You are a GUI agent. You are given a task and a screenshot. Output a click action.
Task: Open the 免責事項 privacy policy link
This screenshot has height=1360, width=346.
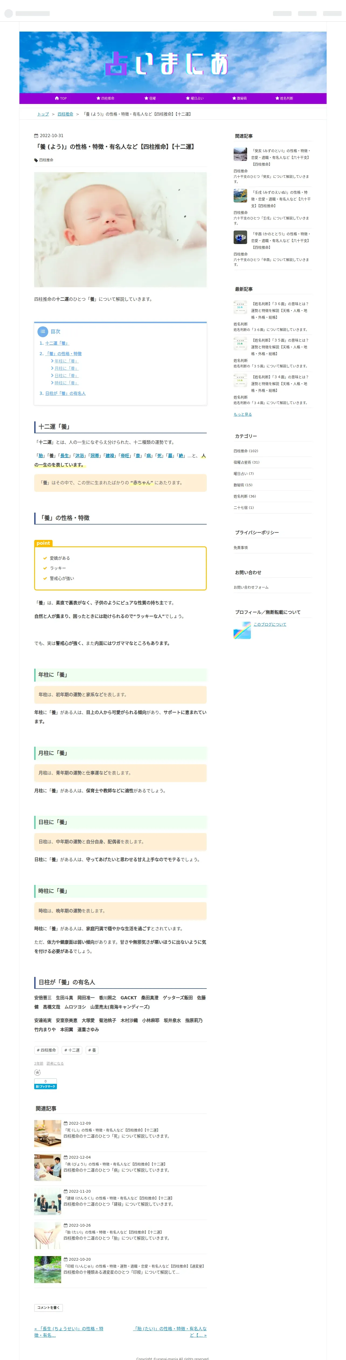point(241,547)
